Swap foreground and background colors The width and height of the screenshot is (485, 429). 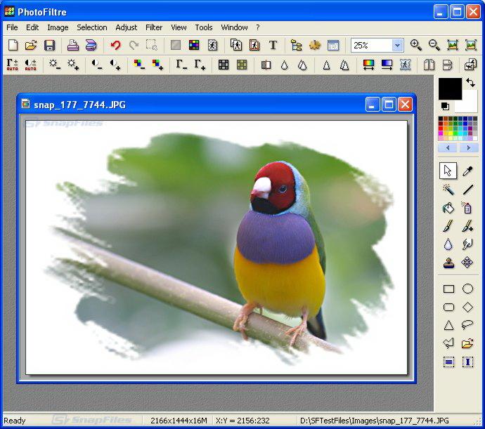[x=470, y=83]
